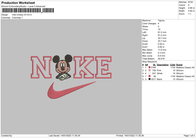Click the Production Worksheet title
The width and height of the screenshot is (196, 138).
pos(18,3)
